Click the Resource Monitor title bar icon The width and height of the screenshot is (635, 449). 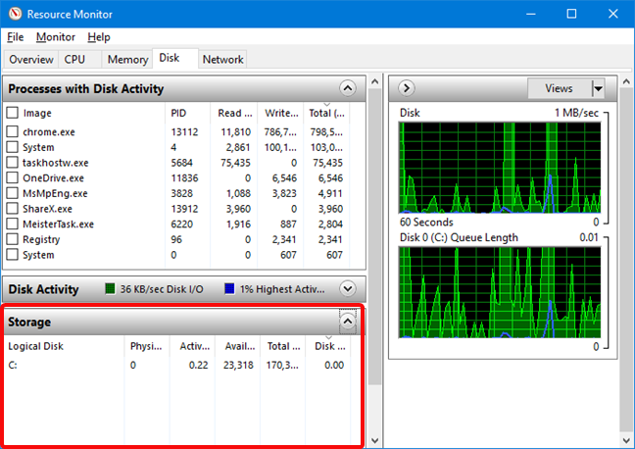[13, 14]
